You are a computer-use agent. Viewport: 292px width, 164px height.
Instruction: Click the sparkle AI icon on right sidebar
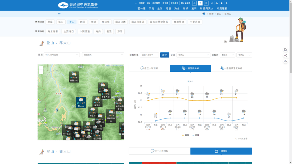point(285,56)
